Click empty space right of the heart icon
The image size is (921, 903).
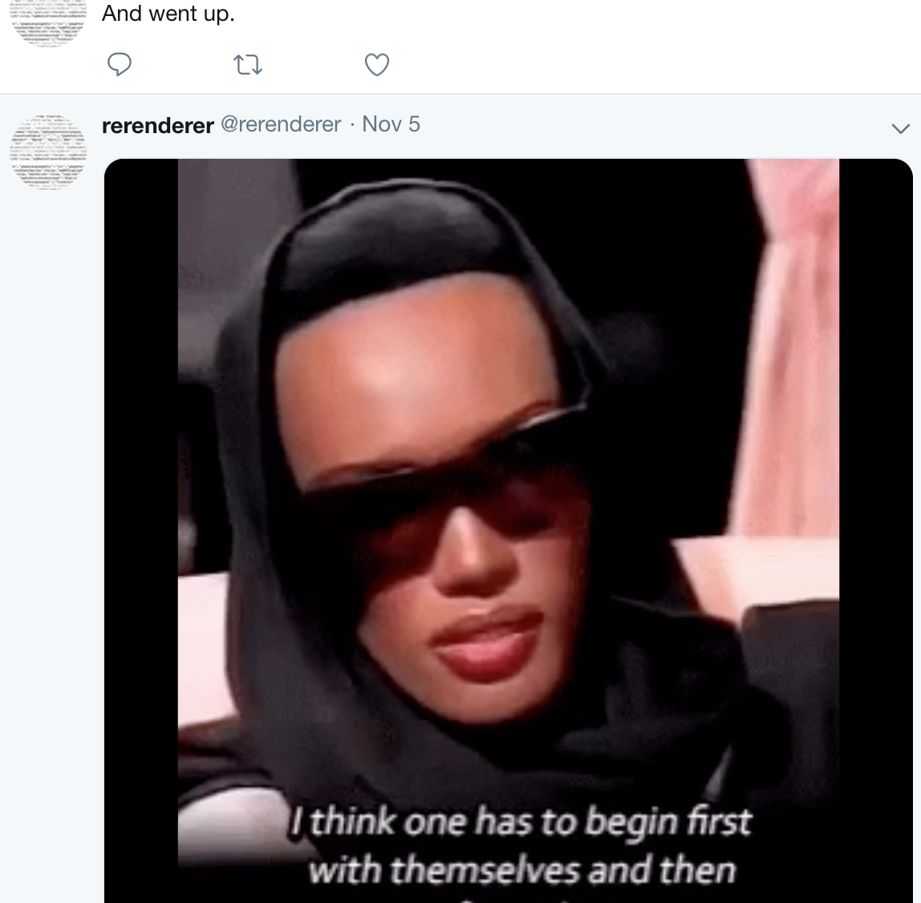tap(646, 65)
